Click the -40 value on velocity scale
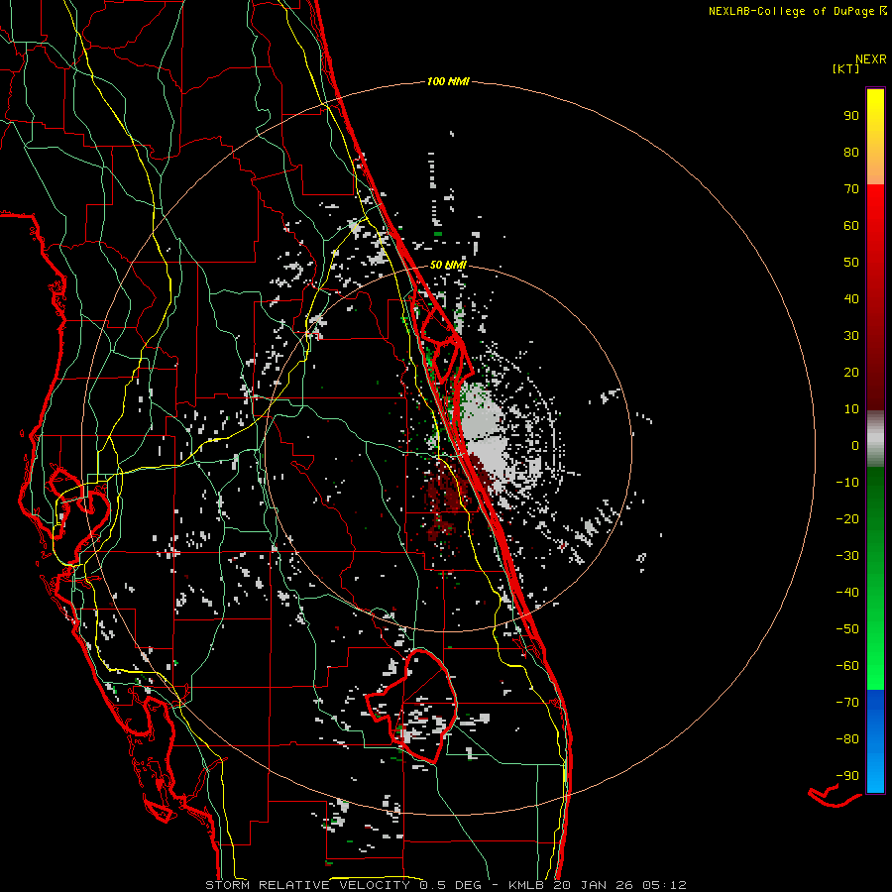Viewport: 892px width, 892px height. click(x=847, y=593)
